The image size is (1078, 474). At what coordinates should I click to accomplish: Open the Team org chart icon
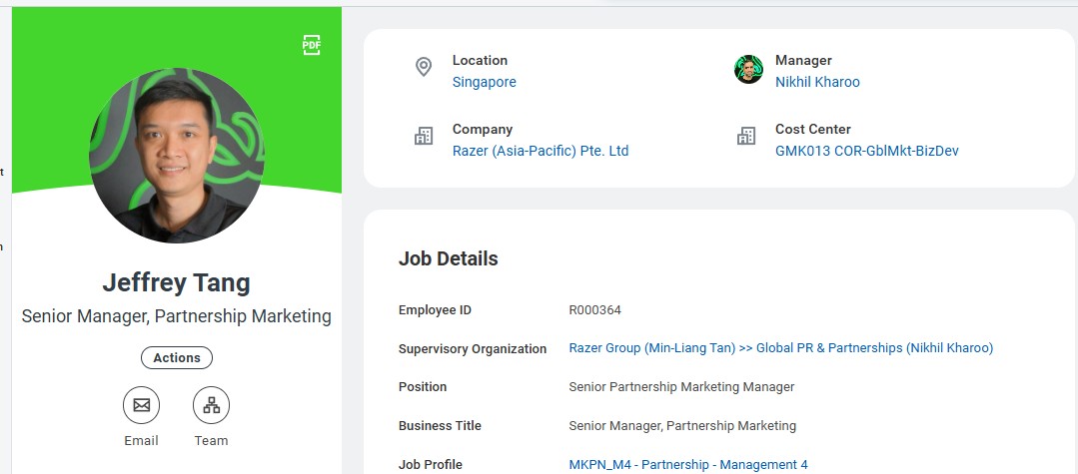(211, 405)
